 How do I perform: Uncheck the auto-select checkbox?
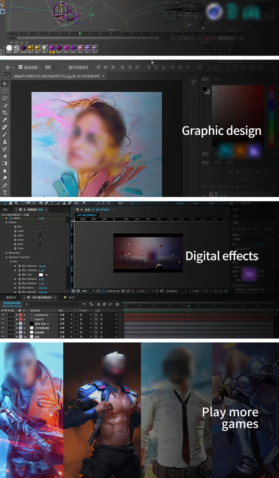click(x=21, y=67)
